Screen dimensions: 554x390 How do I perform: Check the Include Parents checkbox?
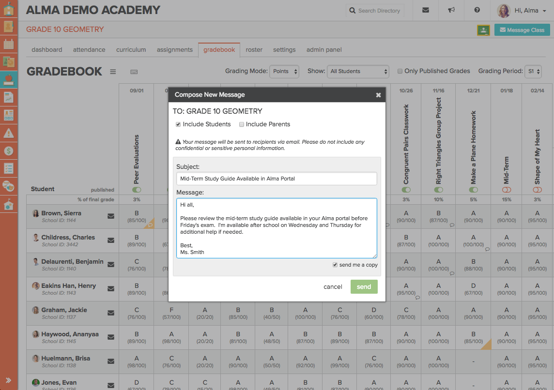(x=242, y=124)
